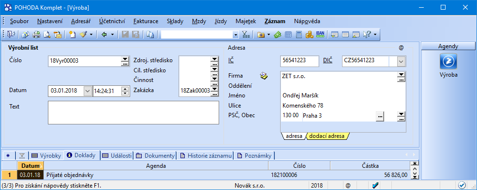The width and height of the screenshot is (477, 190).
Task: Click the green back arrow icon
Action: (x=104, y=35)
